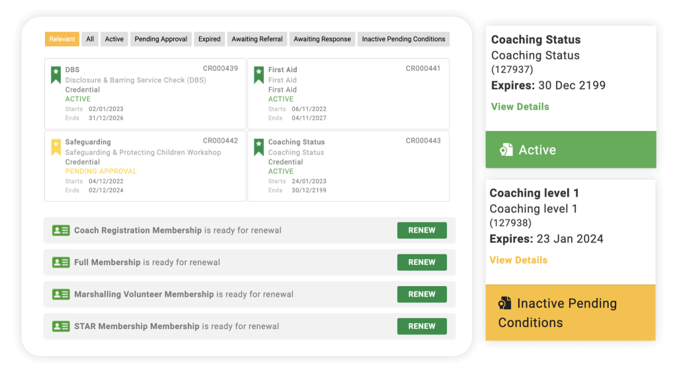Screen dimensions: 677x380
Task: Click the Coaching Status card's bookmark icon
Action: point(259,147)
